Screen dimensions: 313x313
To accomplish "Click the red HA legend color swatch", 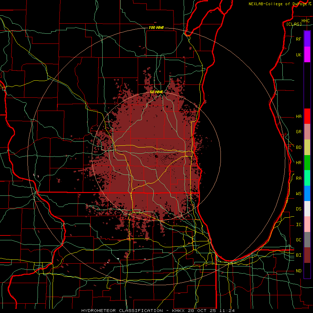I will pyautogui.click(x=307, y=116).
